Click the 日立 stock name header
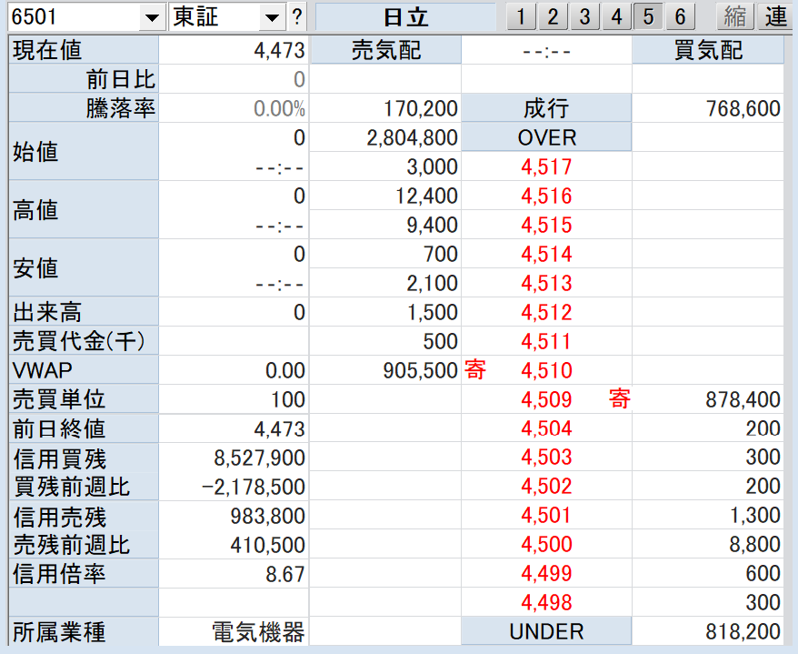The image size is (798, 654). click(x=405, y=17)
